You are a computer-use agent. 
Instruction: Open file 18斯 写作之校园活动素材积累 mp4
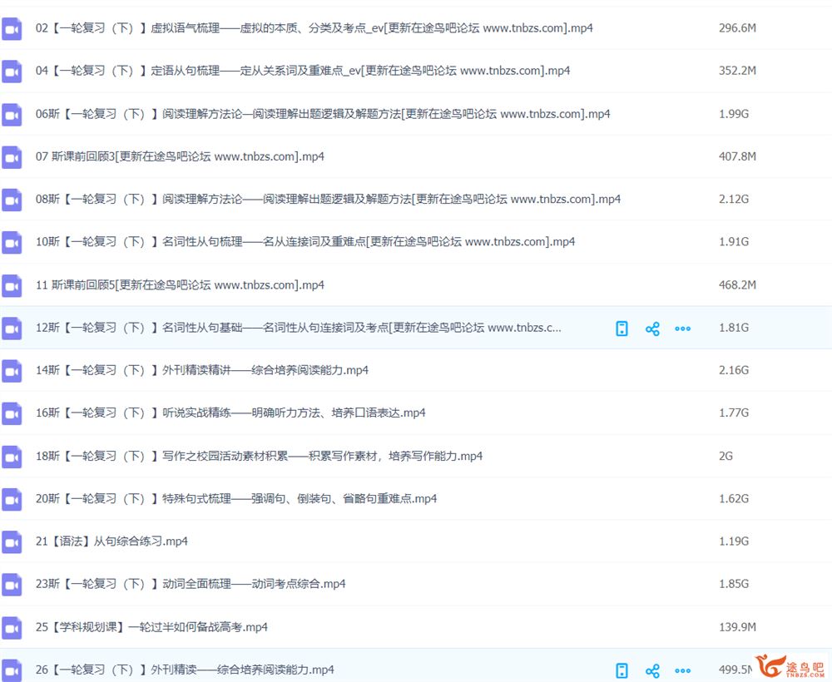[x=259, y=456]
